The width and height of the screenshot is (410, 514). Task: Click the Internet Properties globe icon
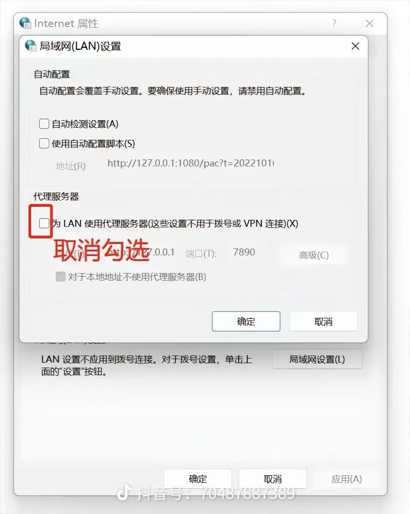(25, 23)
